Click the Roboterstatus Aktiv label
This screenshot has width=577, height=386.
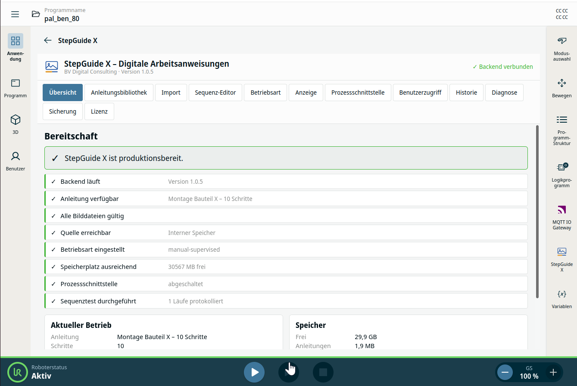(49, 372)
